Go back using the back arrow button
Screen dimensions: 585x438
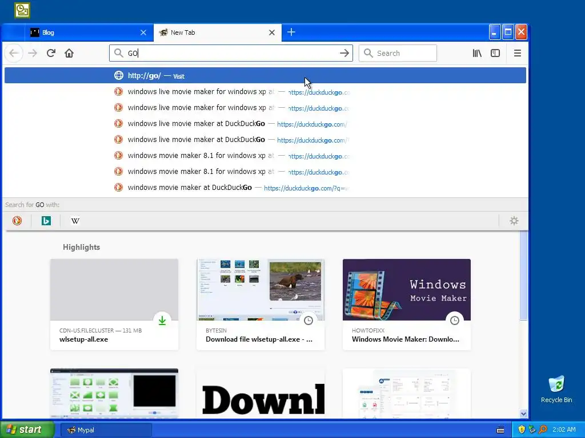point(14,53)
